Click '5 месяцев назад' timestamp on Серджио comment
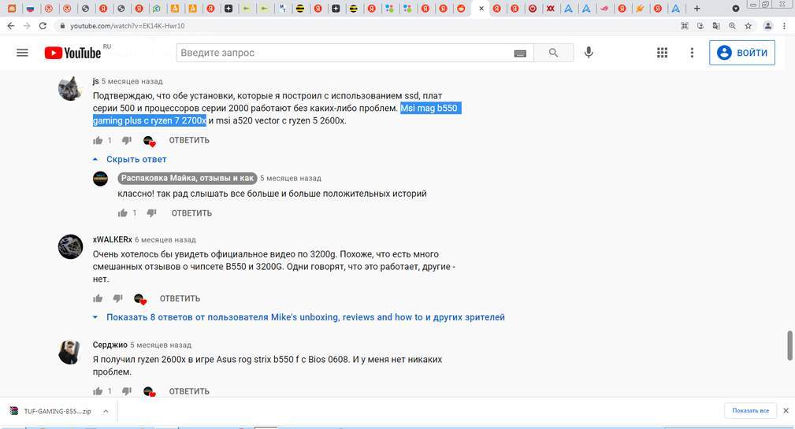795x429 pixels. pos(161,345)
